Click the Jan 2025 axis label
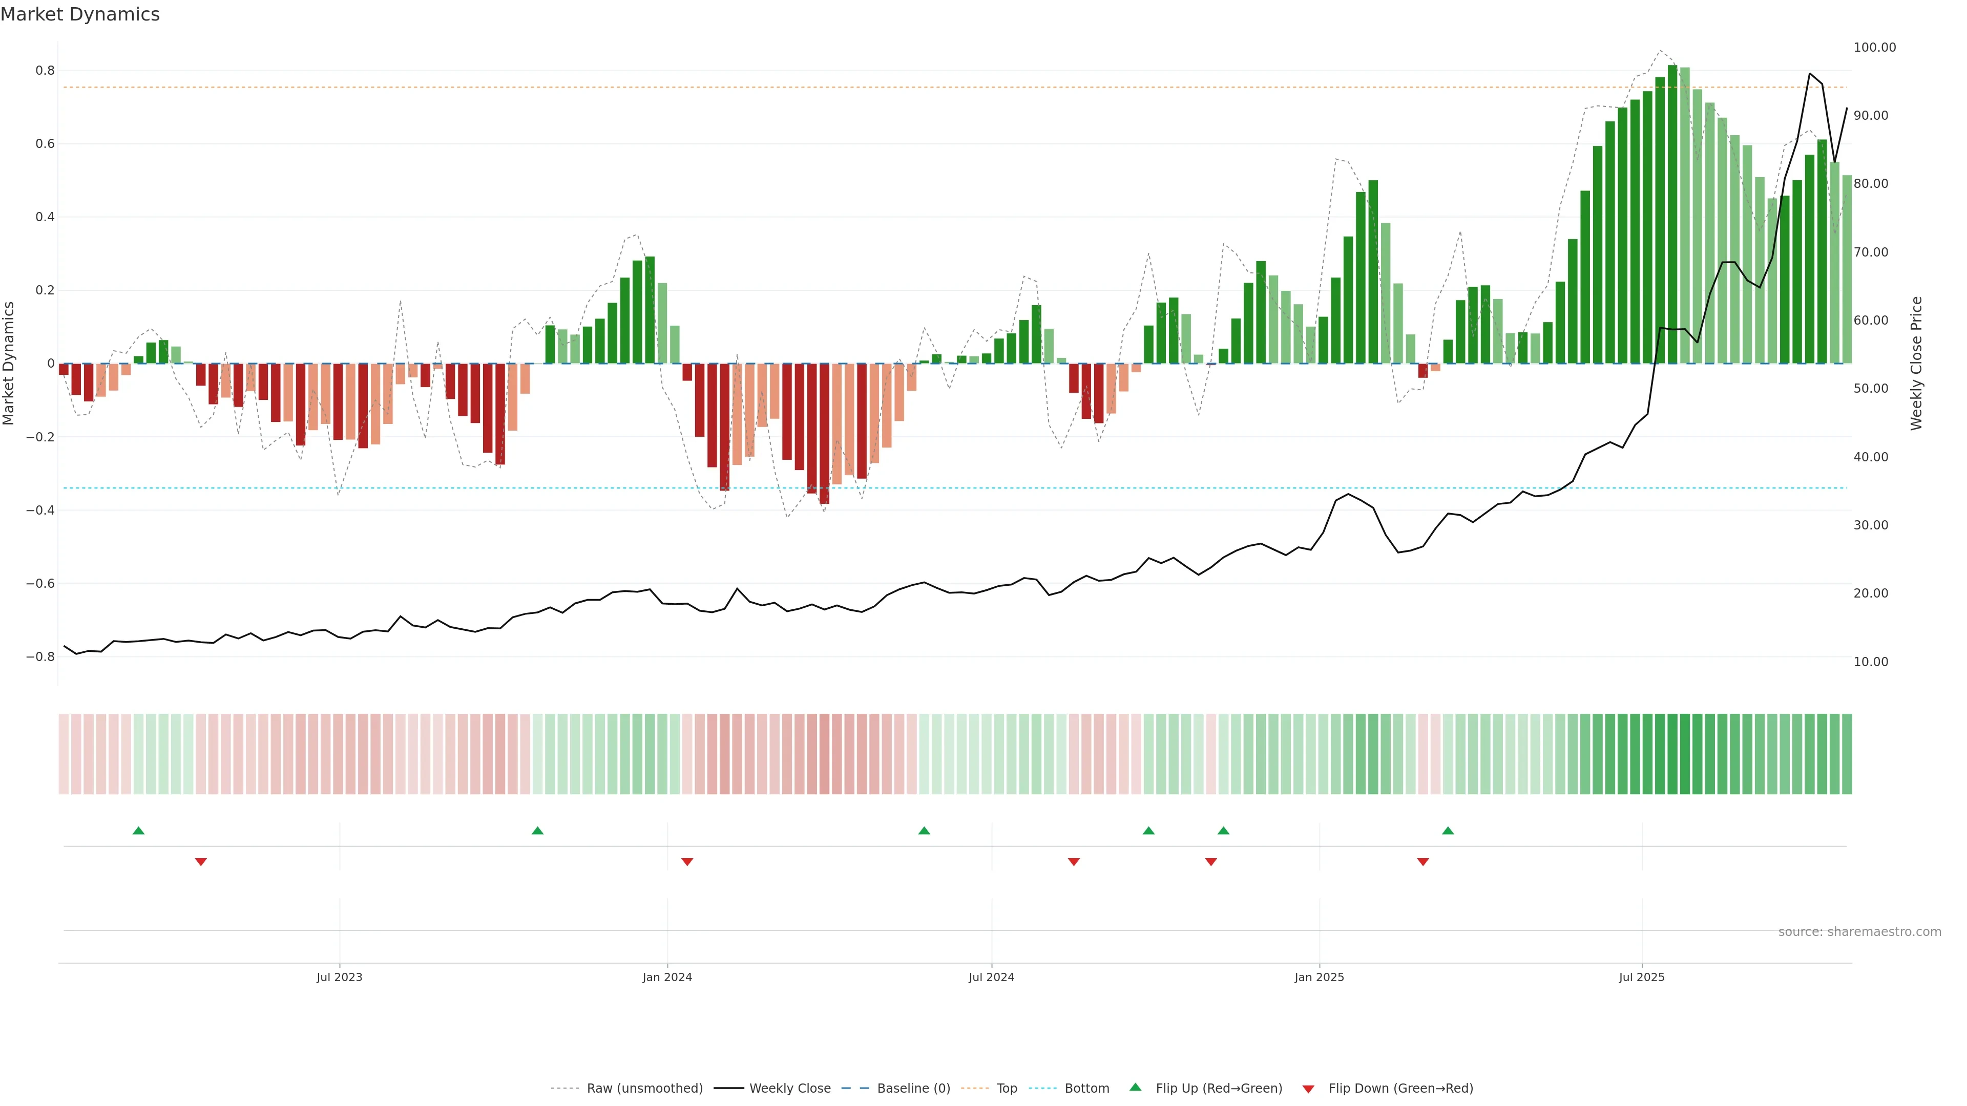Viewport: 1967px width, 1106px height. 1319,977
